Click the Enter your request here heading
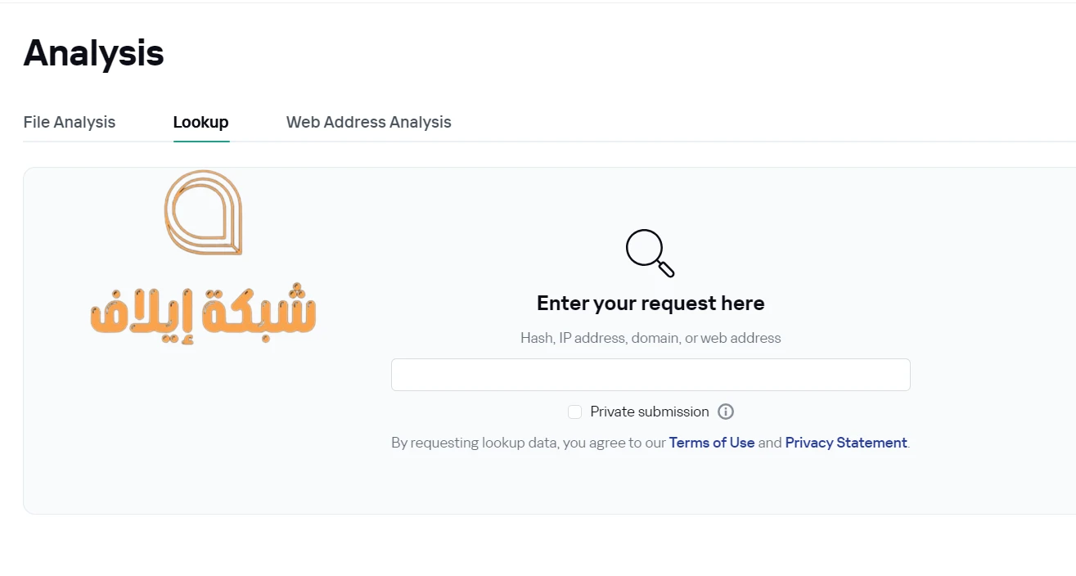1076x576 pixels. tap(651, 304)
